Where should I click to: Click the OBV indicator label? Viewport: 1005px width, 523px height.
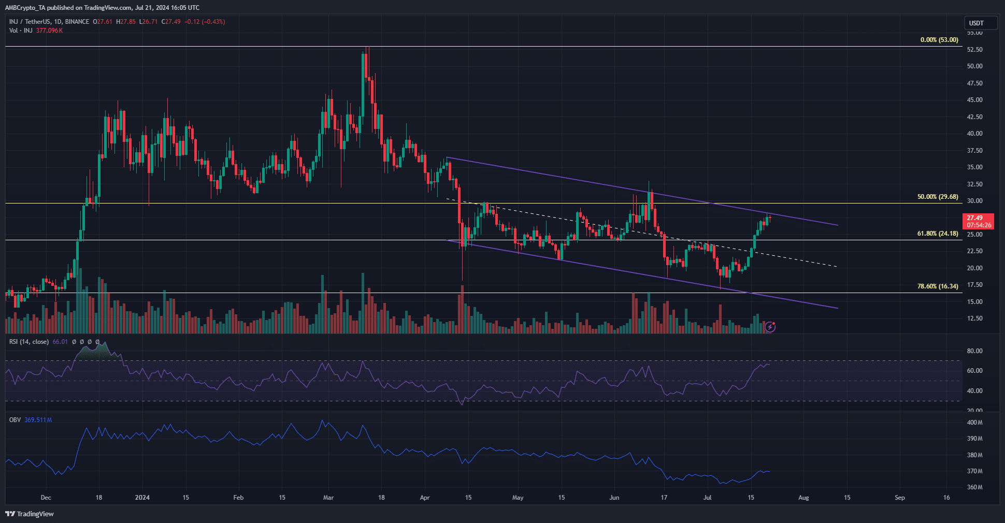tap(15, 420)
